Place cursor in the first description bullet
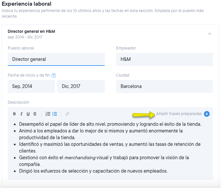Image resolution: width=221 pixels, height=188 pixels. (110, 124)
